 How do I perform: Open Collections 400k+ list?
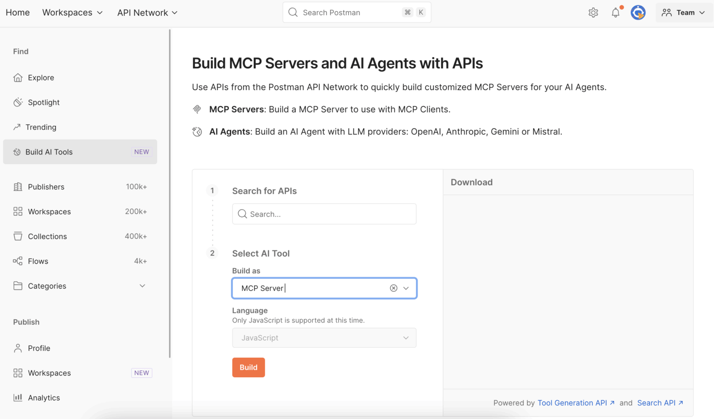pyautogui.click(x=80, y=236)
